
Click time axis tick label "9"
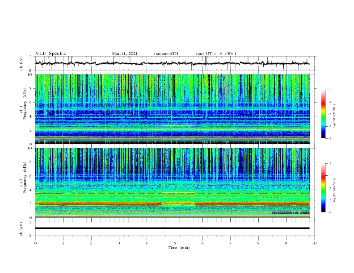coord(286,243)
